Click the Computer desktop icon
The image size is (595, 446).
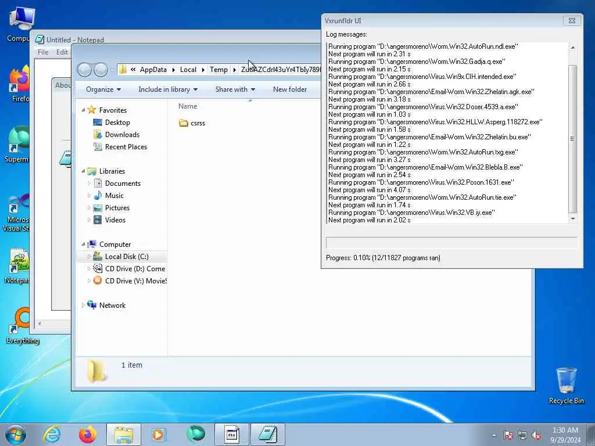[20, 24]
